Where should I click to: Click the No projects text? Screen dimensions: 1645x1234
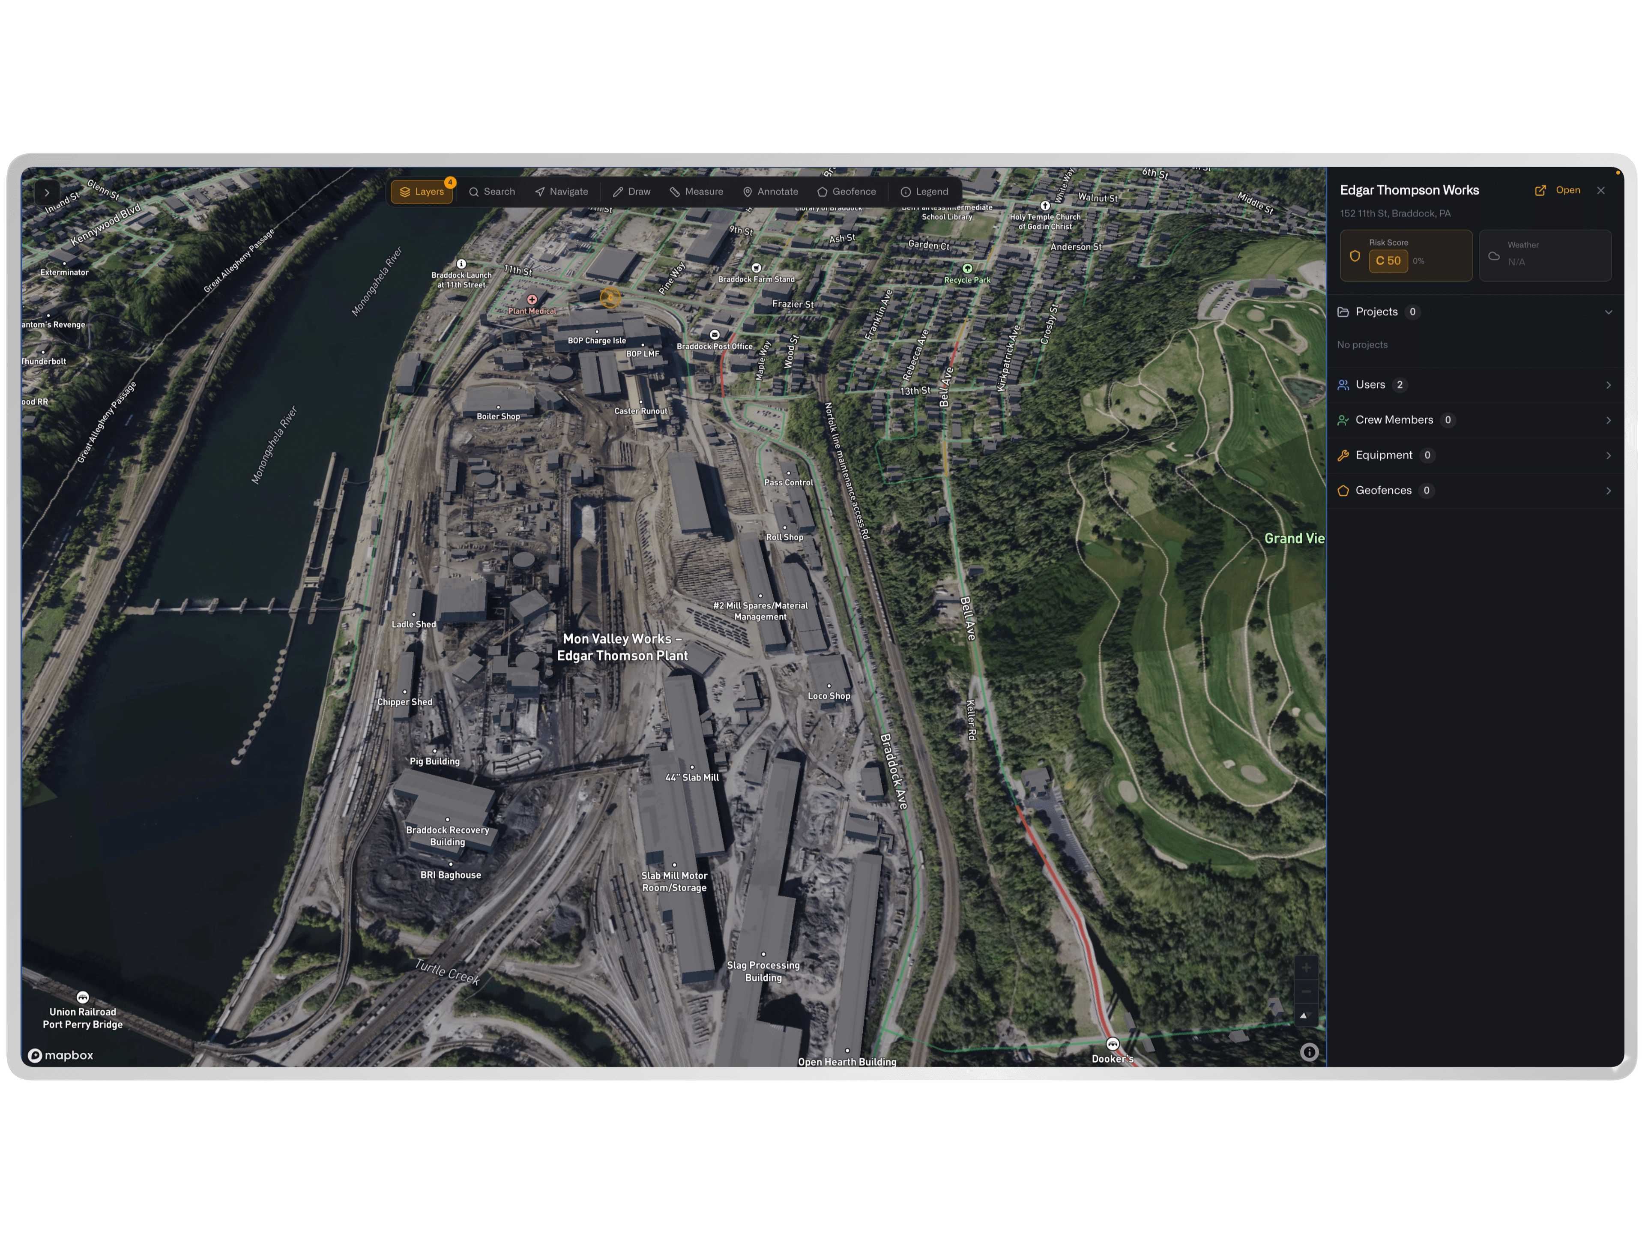pos(1362,345)
